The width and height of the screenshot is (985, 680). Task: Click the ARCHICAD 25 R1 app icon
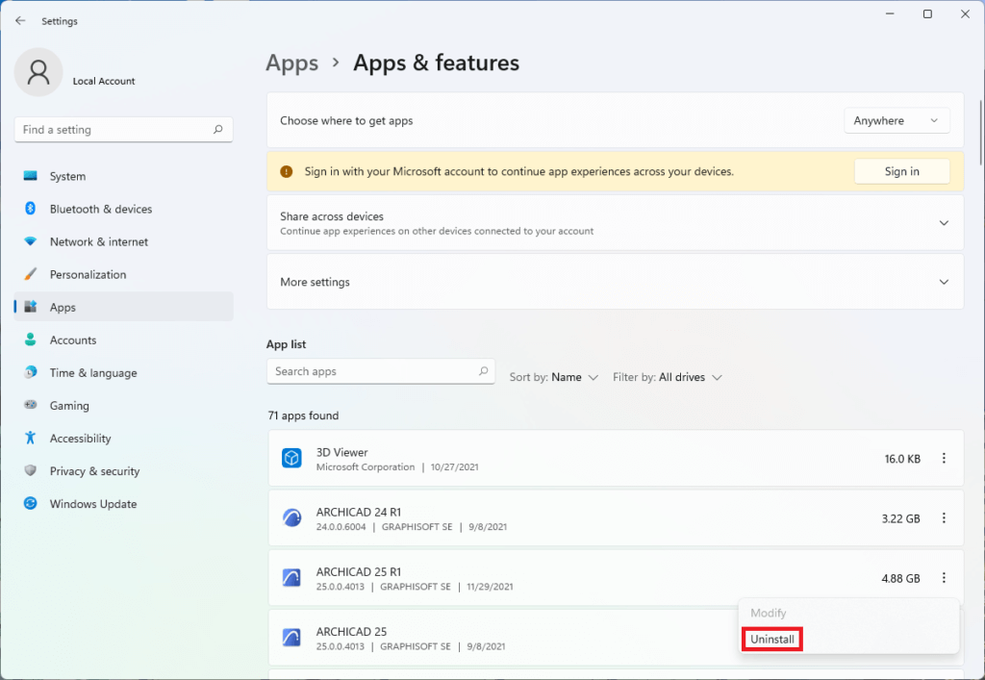coord(291,578)
